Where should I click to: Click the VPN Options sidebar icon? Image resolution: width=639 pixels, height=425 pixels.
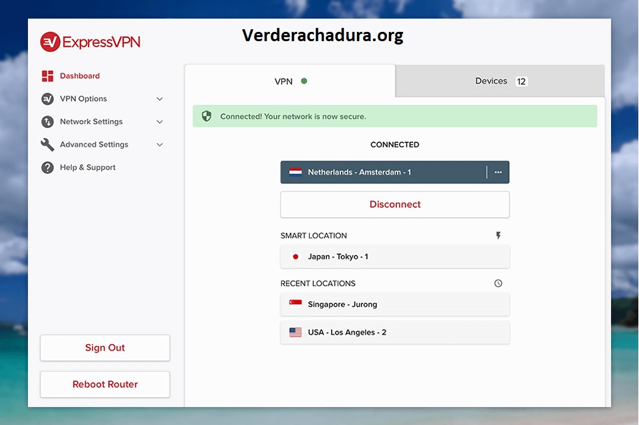(x=48, y=99)
